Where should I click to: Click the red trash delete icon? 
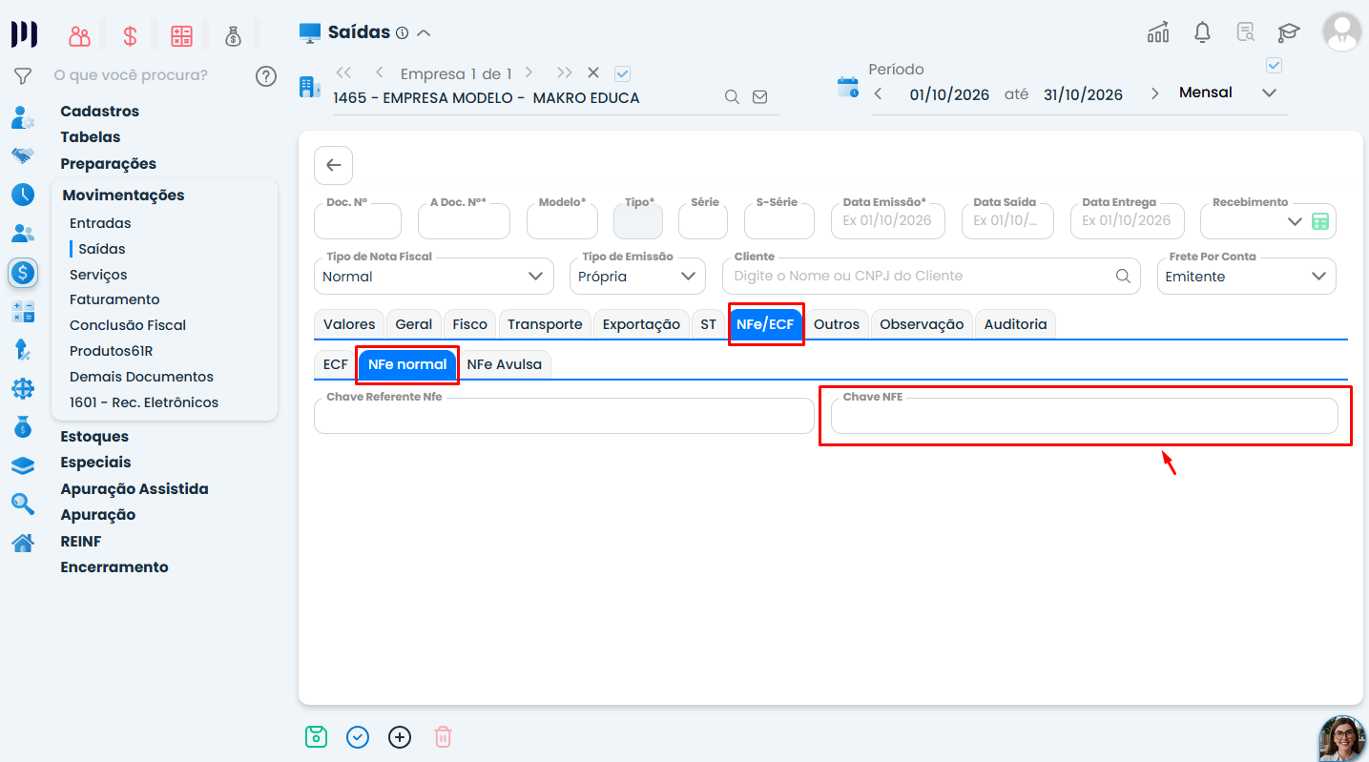click(x=443, y=737)
